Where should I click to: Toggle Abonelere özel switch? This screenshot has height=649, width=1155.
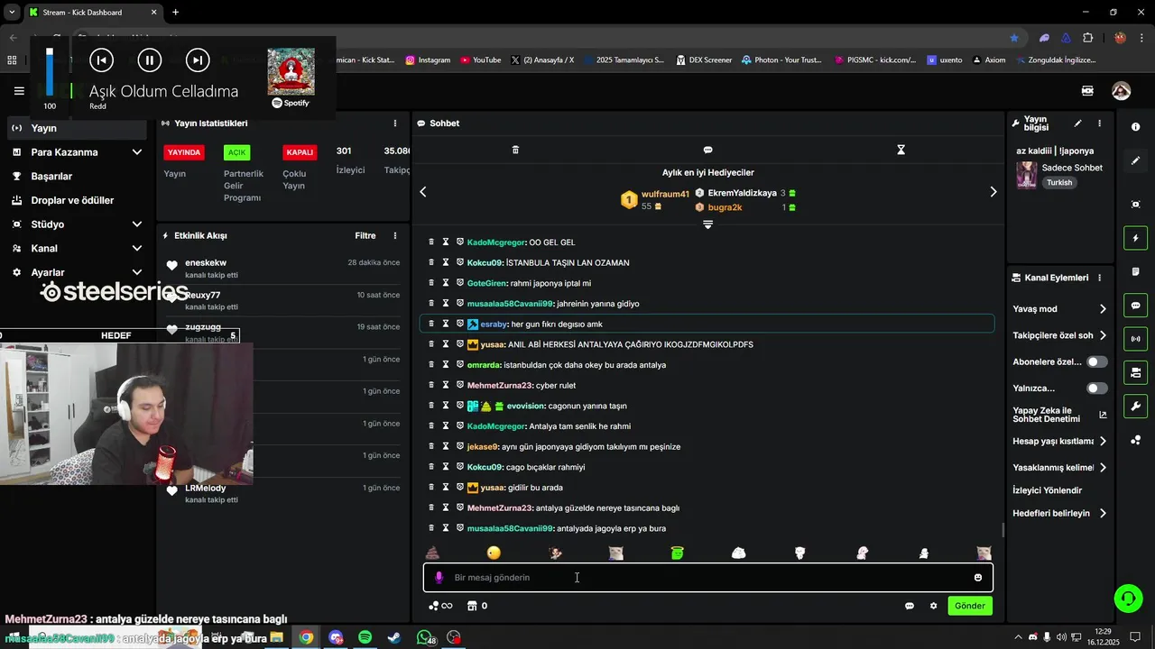pos(1097,361)
